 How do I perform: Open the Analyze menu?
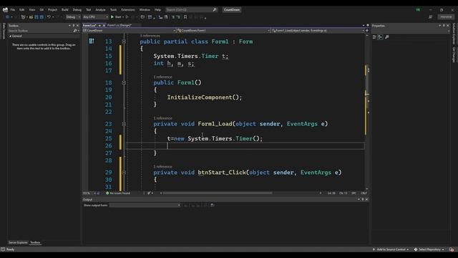tap(100, 9)
